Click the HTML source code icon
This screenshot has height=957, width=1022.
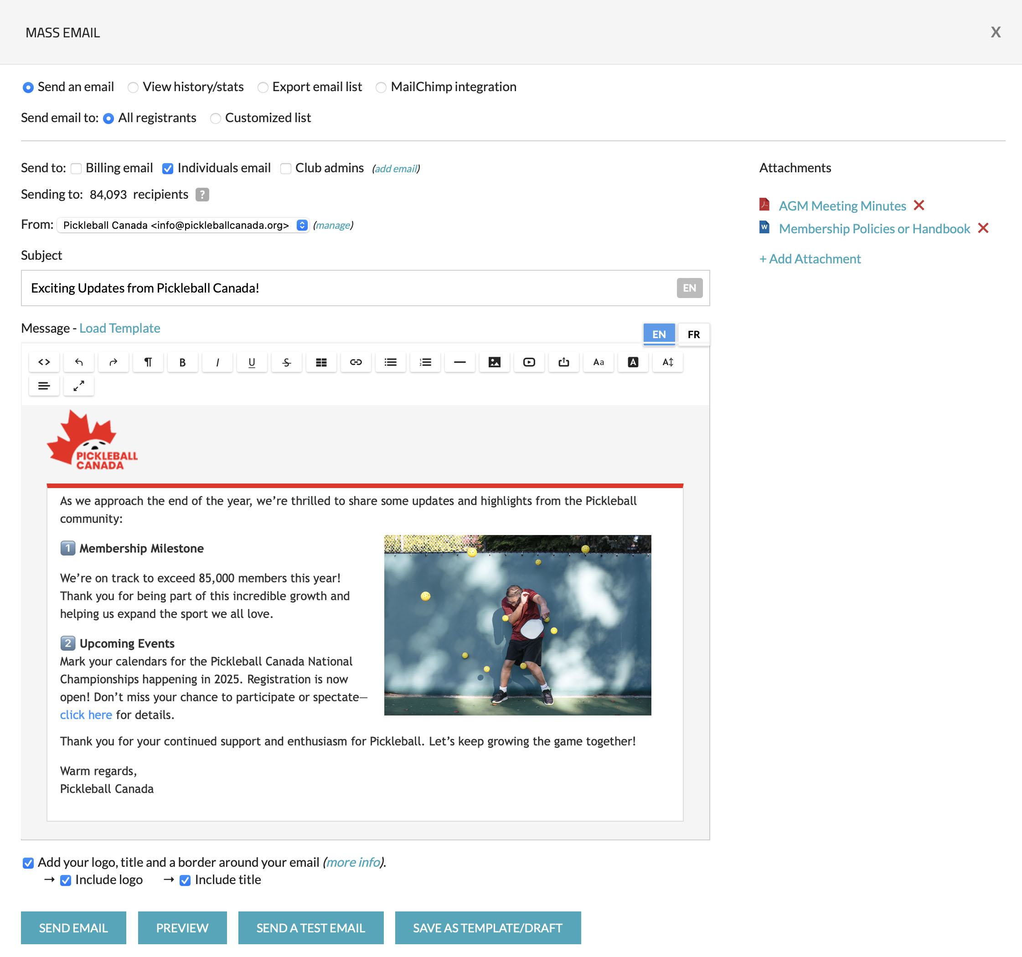pos(44,362)
